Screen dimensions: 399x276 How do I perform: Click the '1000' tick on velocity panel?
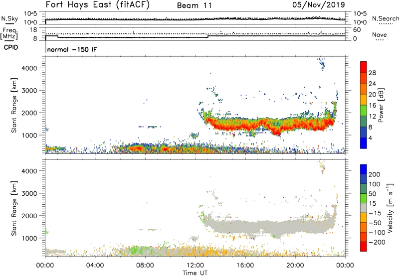(29, 238)
